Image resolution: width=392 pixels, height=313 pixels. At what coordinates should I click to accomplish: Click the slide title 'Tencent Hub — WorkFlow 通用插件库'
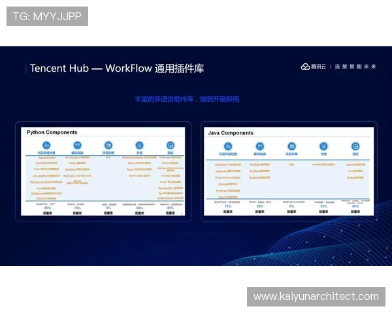(117, 68)
